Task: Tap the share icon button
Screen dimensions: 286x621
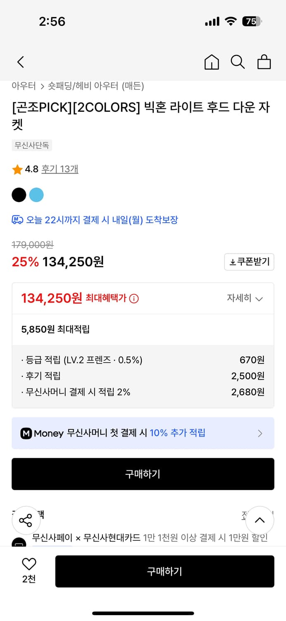Action: pos(26,520)
